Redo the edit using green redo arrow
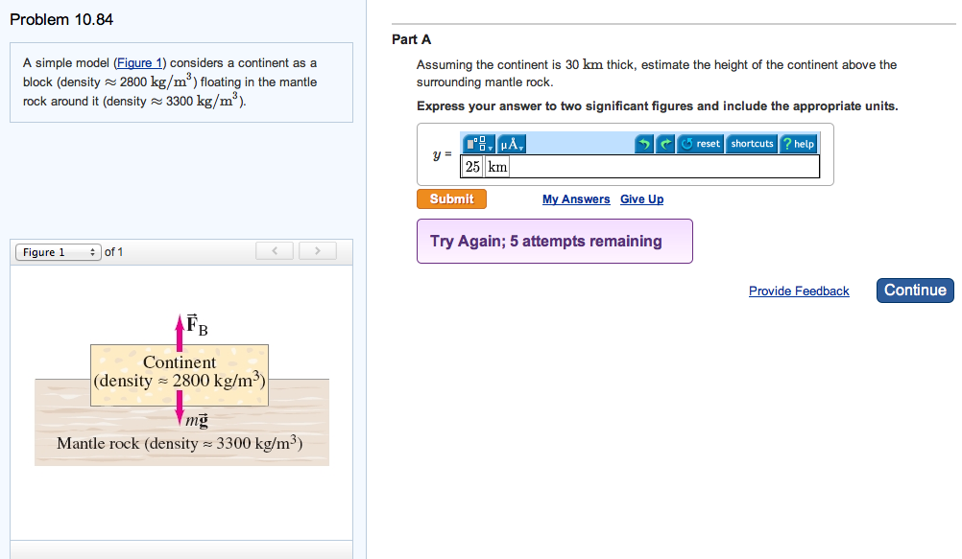This screenshot has height=559, width=962. (665, 144)
